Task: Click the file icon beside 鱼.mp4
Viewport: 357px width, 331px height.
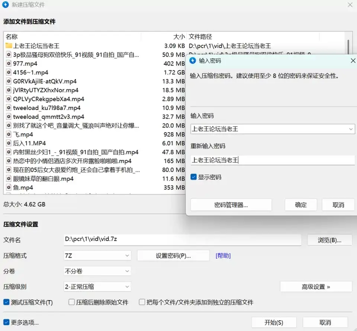Action: tap(9, 187)
